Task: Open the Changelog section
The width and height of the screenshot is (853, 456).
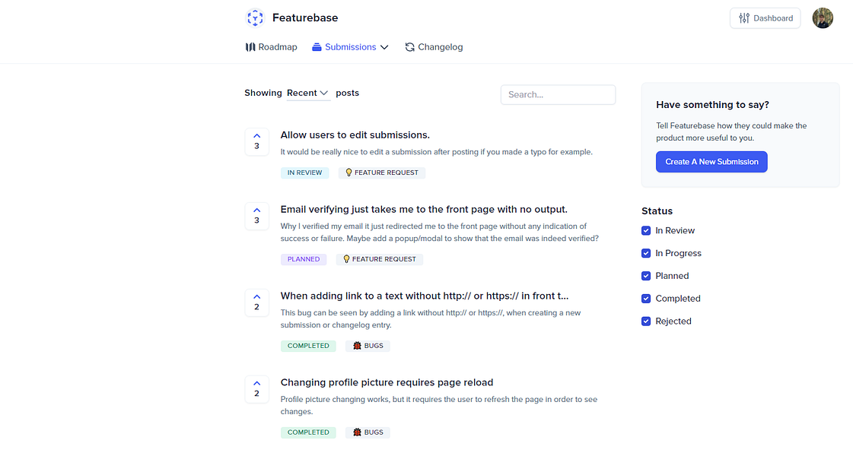Action: pyautogui.click(x=441, y=46)
